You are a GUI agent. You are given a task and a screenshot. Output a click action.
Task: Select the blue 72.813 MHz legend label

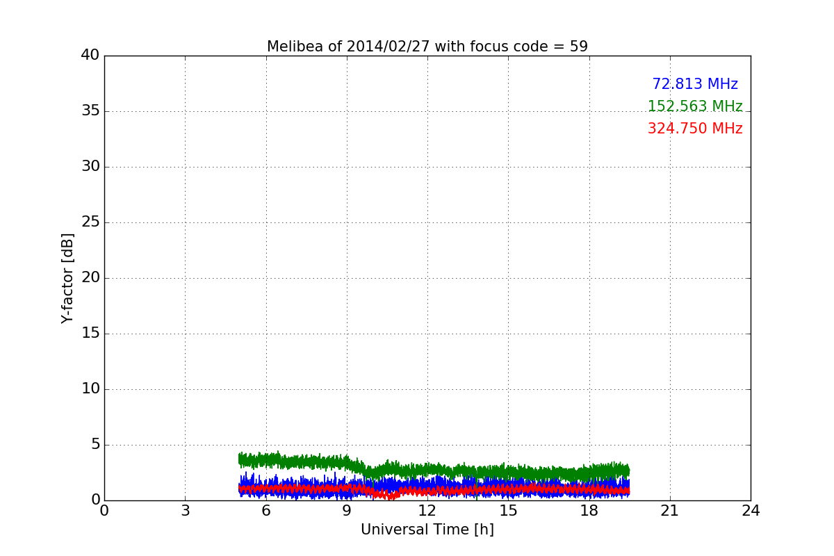(695, 84)
